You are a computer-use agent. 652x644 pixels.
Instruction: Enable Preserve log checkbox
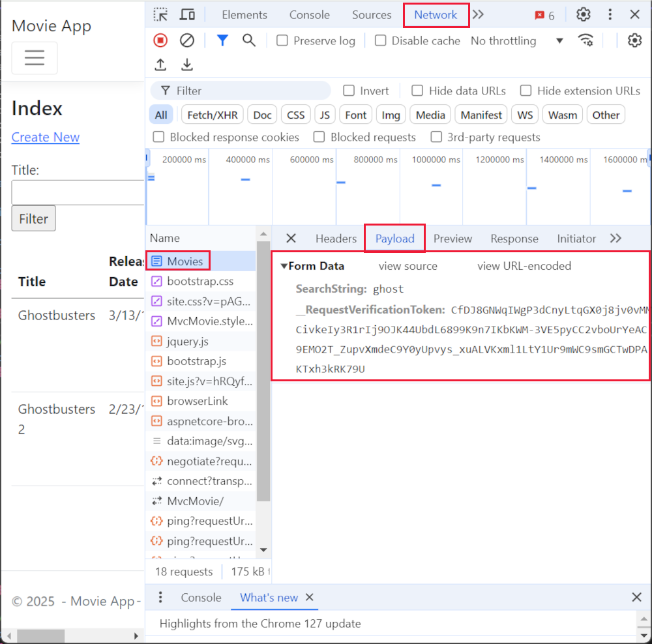[x=282, y=41]
